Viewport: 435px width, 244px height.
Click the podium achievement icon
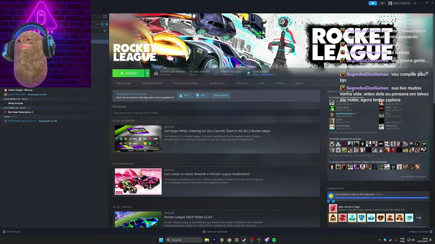390,218
